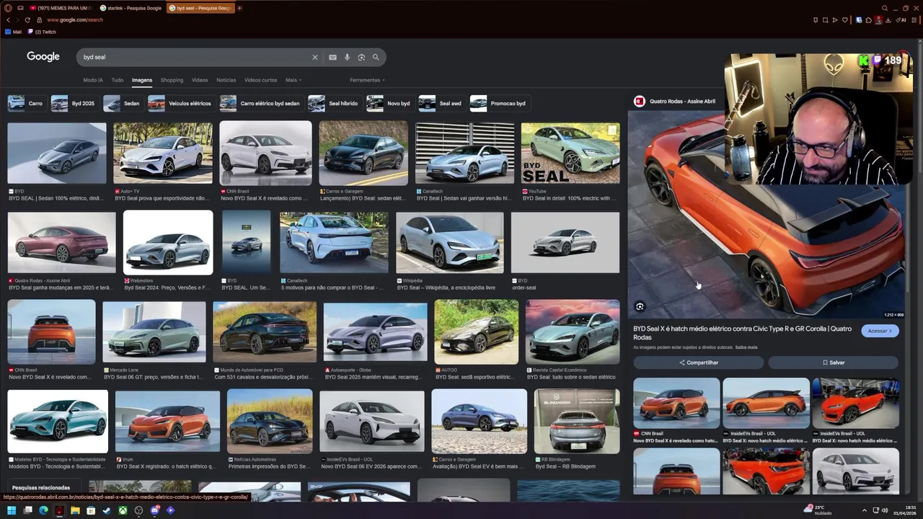This screenshot has width=923, height=519.
Task: Open the Twitch bookmark
Action: [42, 32]
